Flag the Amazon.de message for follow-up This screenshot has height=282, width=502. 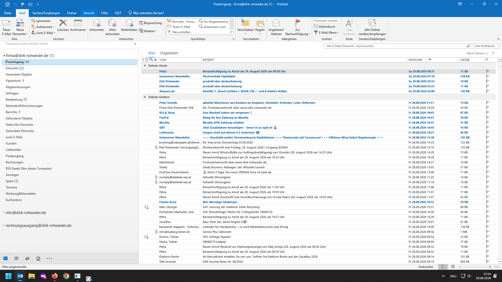(x=488, y=91)
